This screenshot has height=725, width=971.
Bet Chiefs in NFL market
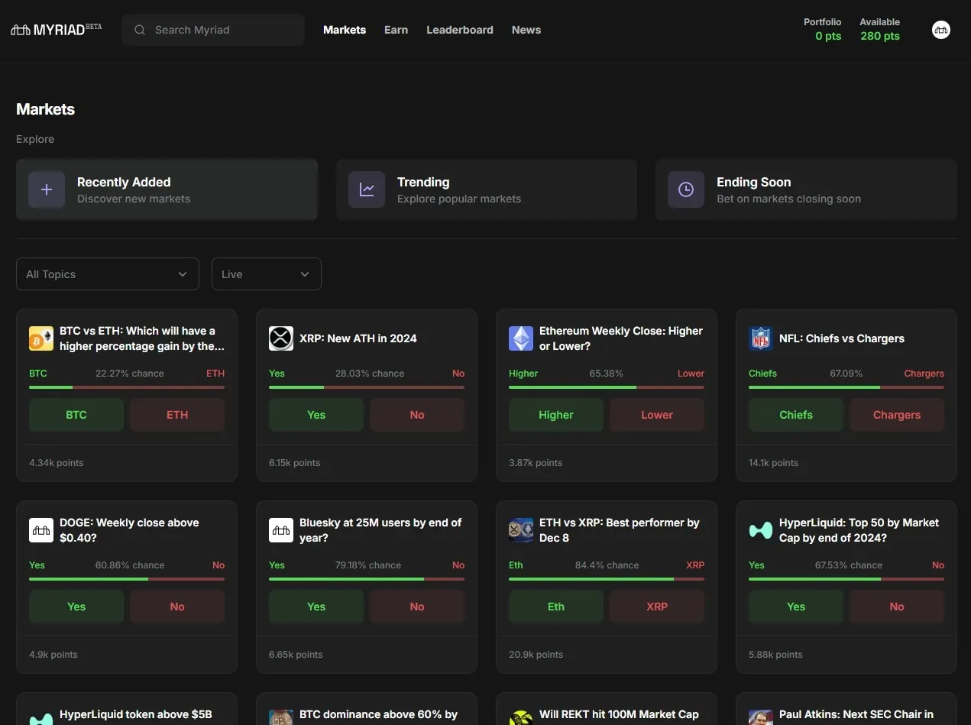click(x=795, y=415)
